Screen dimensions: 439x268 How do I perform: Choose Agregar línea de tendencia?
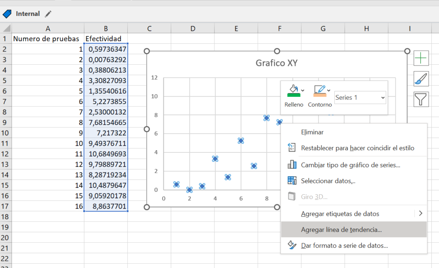click(354, 229)
